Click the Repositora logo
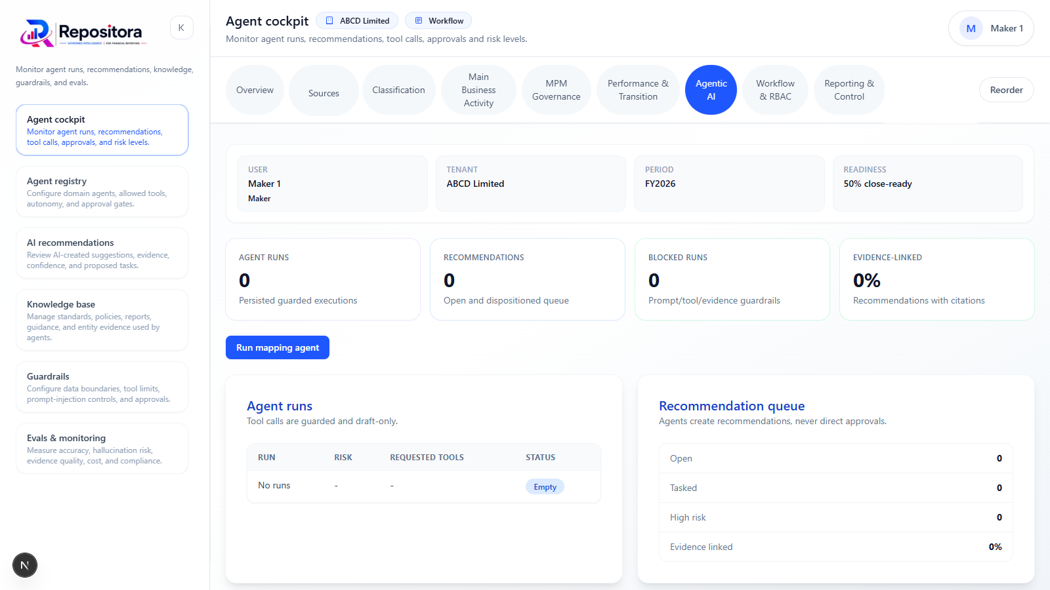This screenshot has height=590, width=1050. coord(83,33)
